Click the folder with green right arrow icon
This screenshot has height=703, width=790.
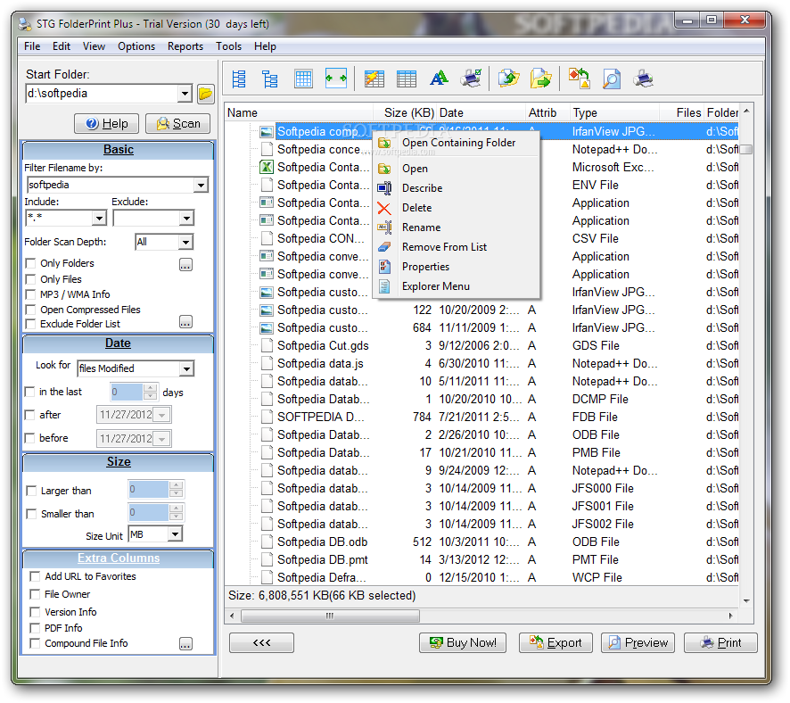click(x=540, y=79)
